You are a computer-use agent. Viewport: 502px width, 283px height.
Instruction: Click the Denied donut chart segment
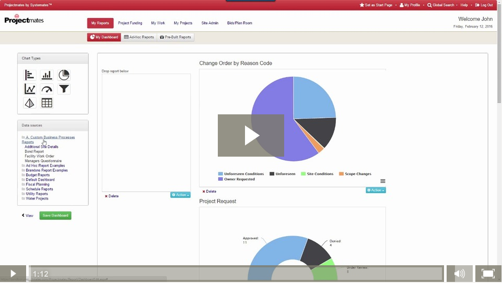(x=316, y=253)
